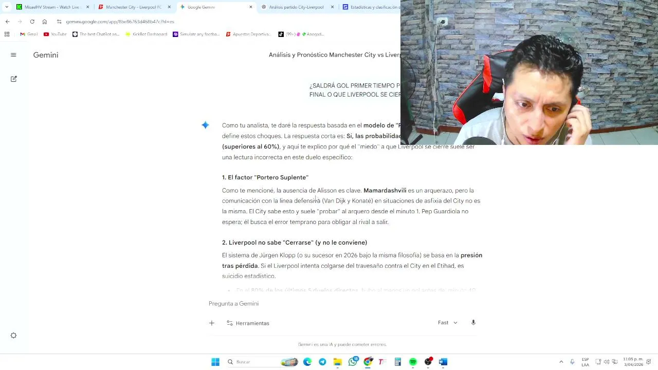658x370 pixels.
Task: Open Microsoft Edge from the taskbar
Action: 307,362
